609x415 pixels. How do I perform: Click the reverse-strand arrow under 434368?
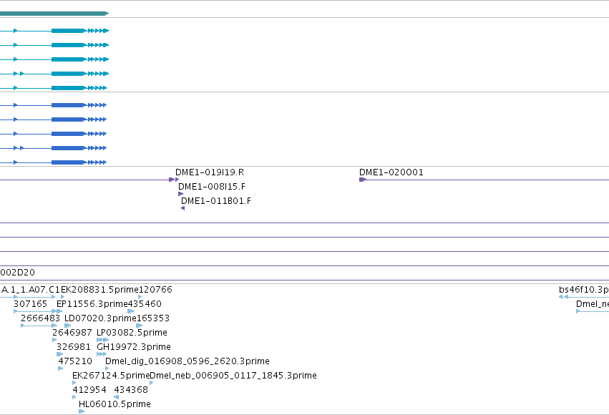click(116, 397)
